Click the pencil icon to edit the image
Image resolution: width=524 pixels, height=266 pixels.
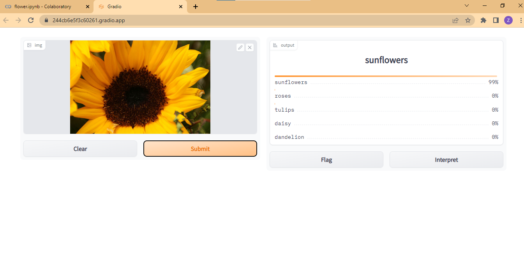tap(240, 47)
